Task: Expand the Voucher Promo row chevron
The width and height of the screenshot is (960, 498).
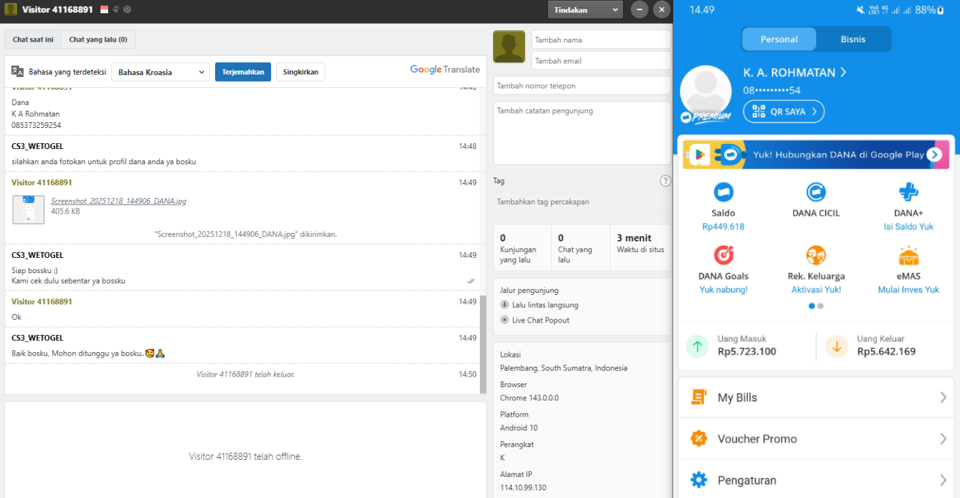Action: 943,439
